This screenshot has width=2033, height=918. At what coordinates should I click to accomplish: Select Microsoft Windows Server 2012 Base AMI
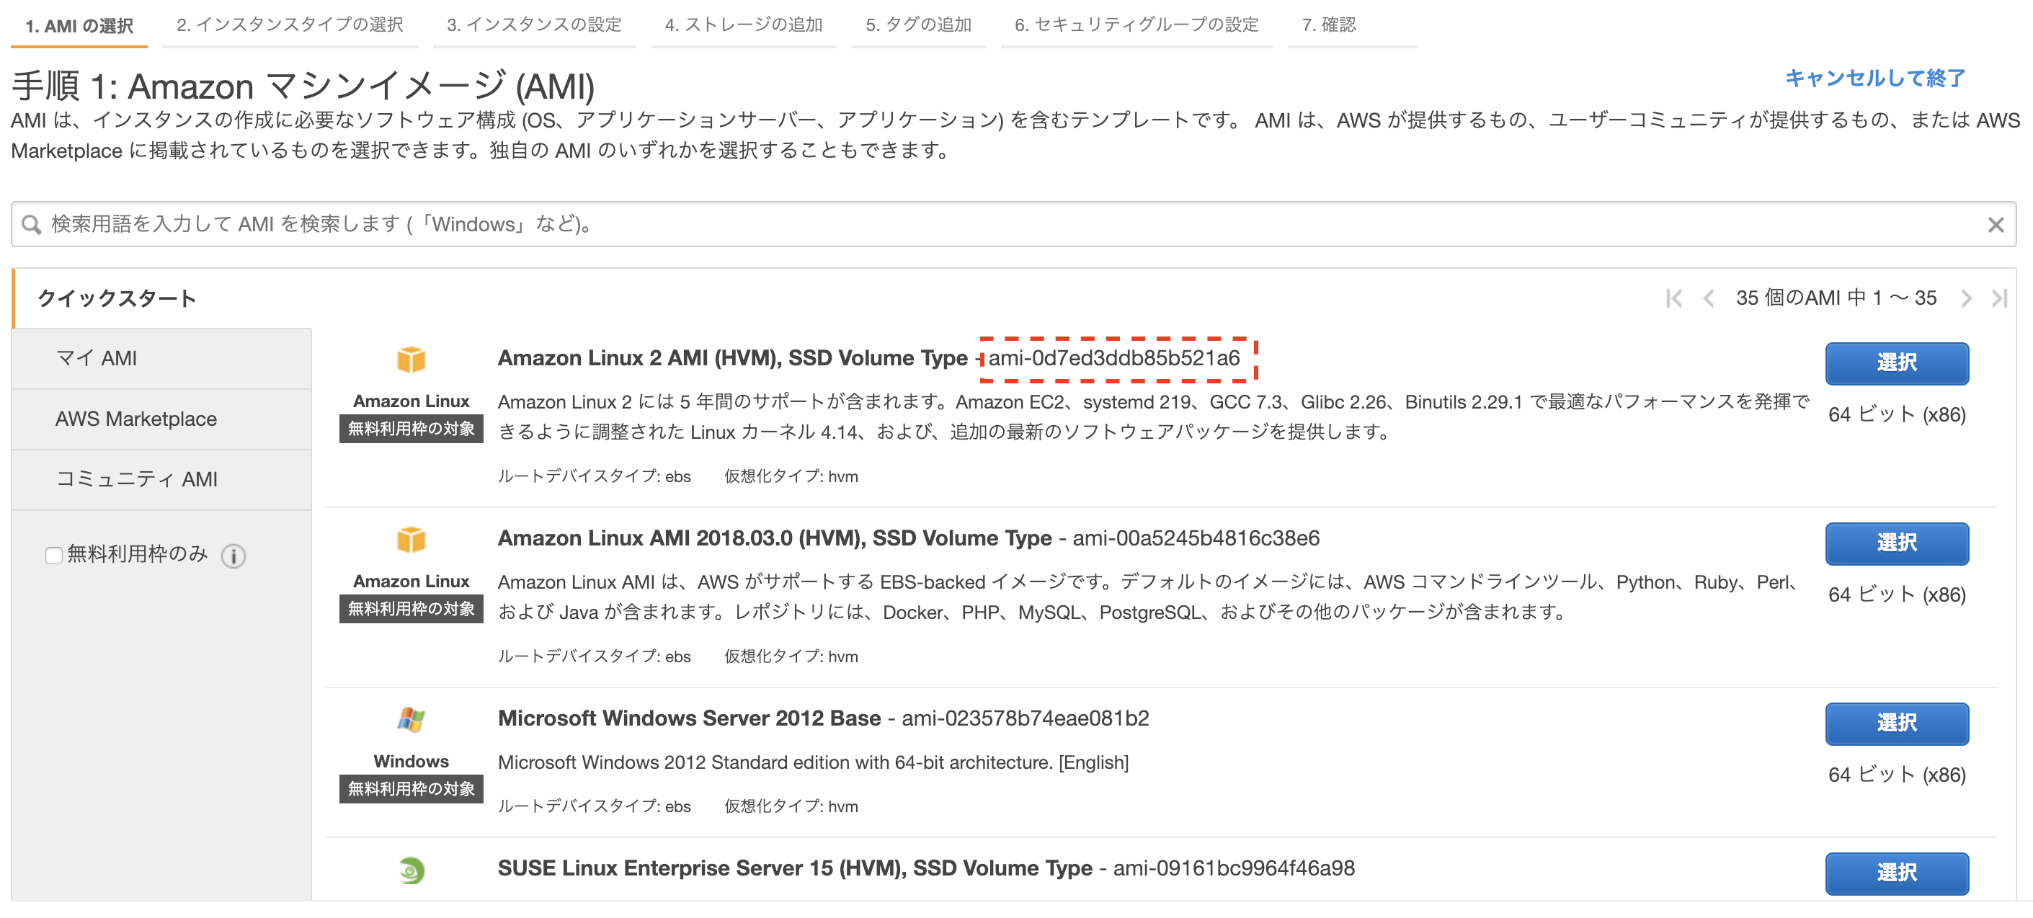(x=1895, y=723)
